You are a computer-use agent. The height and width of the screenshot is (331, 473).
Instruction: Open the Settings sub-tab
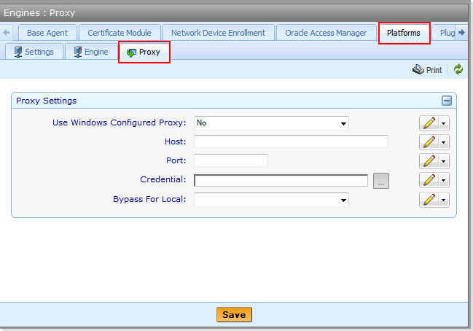[33, 52]
